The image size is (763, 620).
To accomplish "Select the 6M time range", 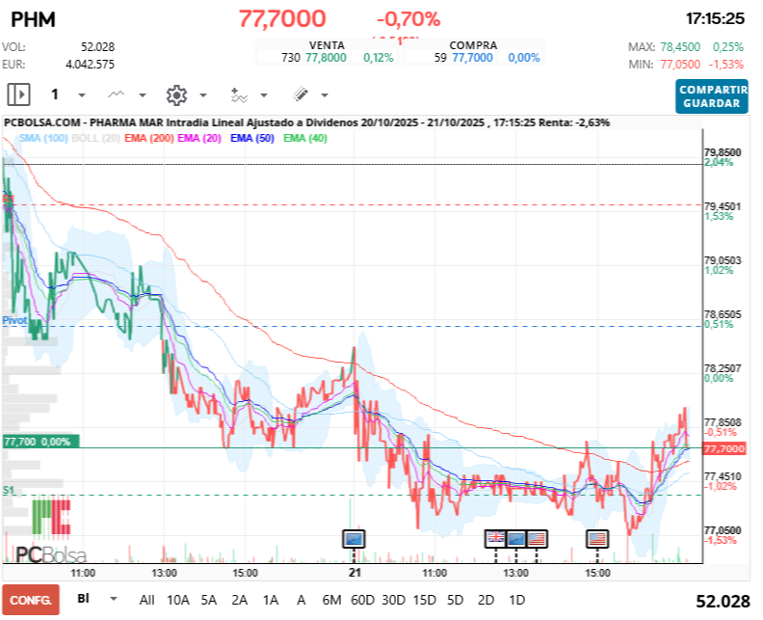I will coord(331,599).
